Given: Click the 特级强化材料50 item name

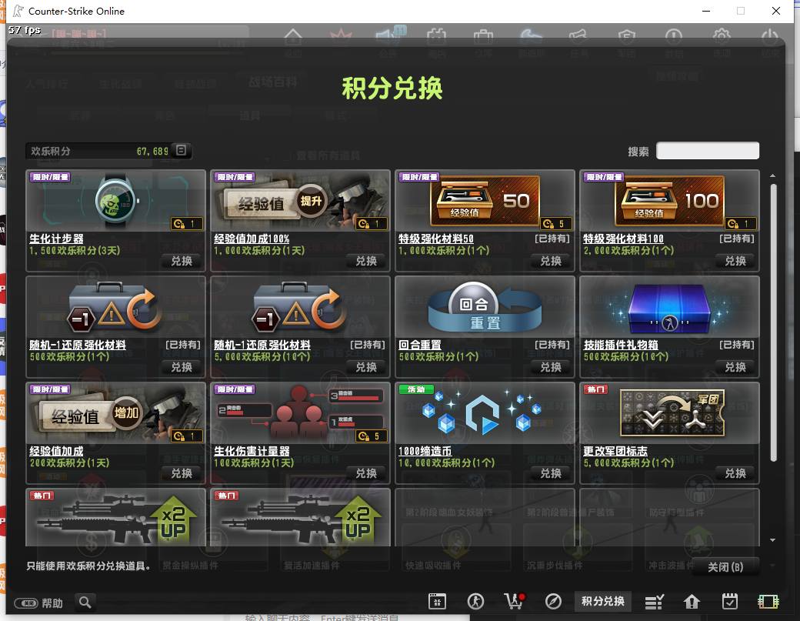Looking at the screenshot, I should [435, 239].
